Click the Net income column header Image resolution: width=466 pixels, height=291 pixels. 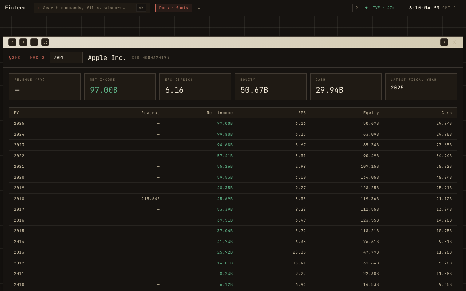coord(220,113)
